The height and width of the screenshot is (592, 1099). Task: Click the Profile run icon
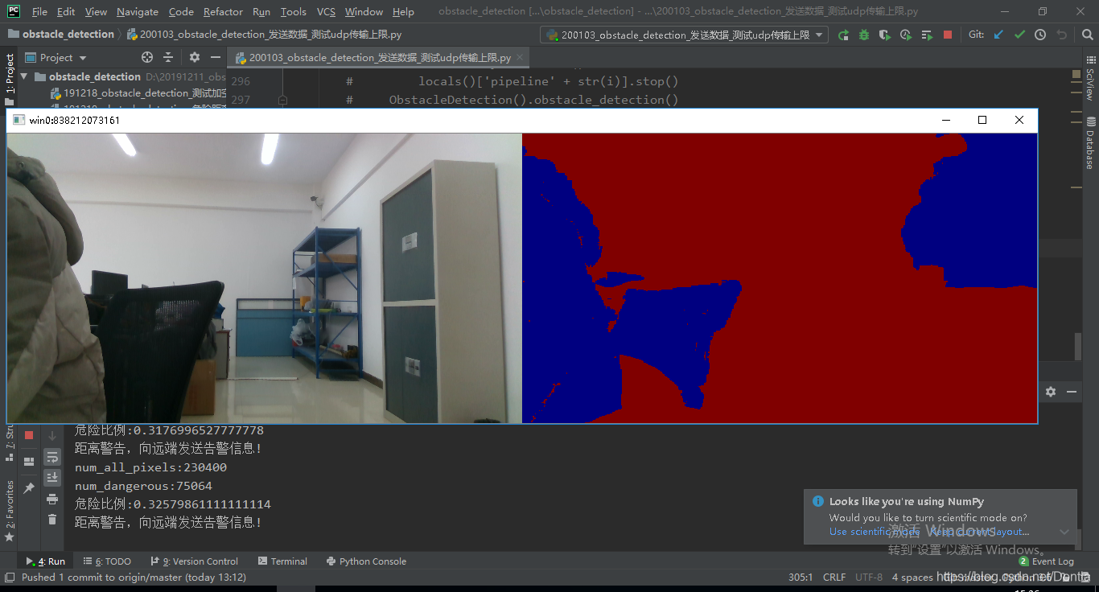click(x=906, y=35)
